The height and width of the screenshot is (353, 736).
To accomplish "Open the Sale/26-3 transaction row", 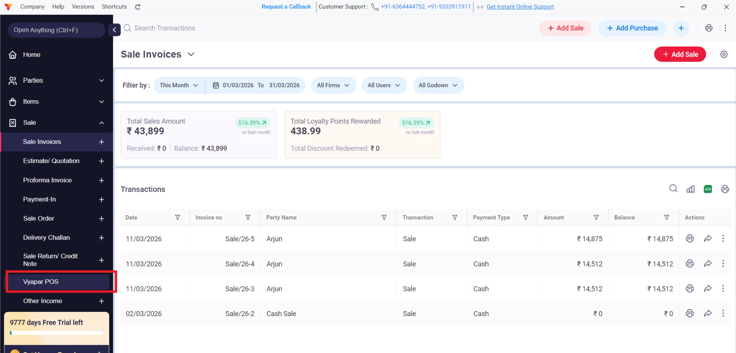I will (425, 288).
